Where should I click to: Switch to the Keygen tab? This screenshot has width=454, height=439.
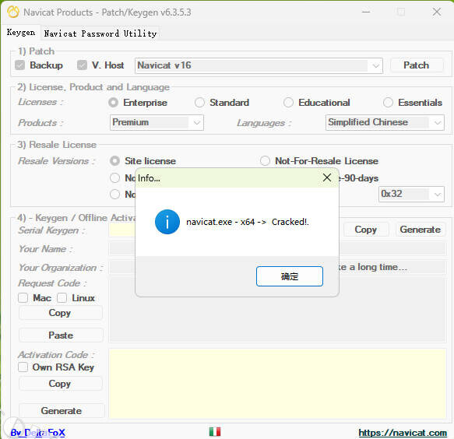21,33
